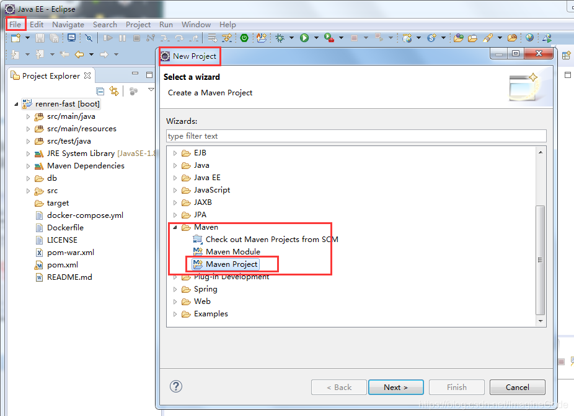Click the Cancel button

click(517, 387)
